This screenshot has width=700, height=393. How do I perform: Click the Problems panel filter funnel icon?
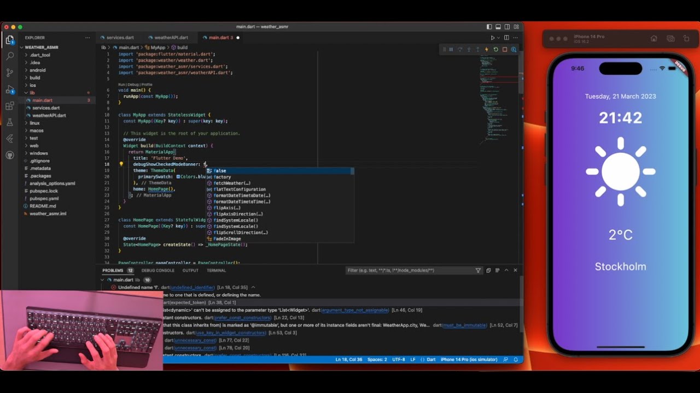click(478, 270)
